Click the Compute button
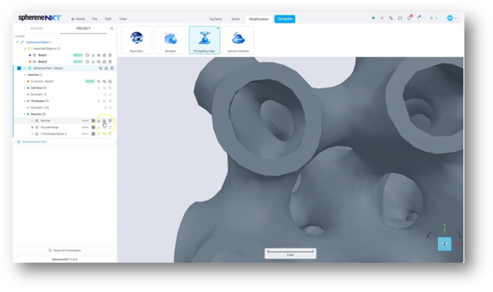Image resolution: width=493 pixels, height=292 pixels. click(284, 19)
